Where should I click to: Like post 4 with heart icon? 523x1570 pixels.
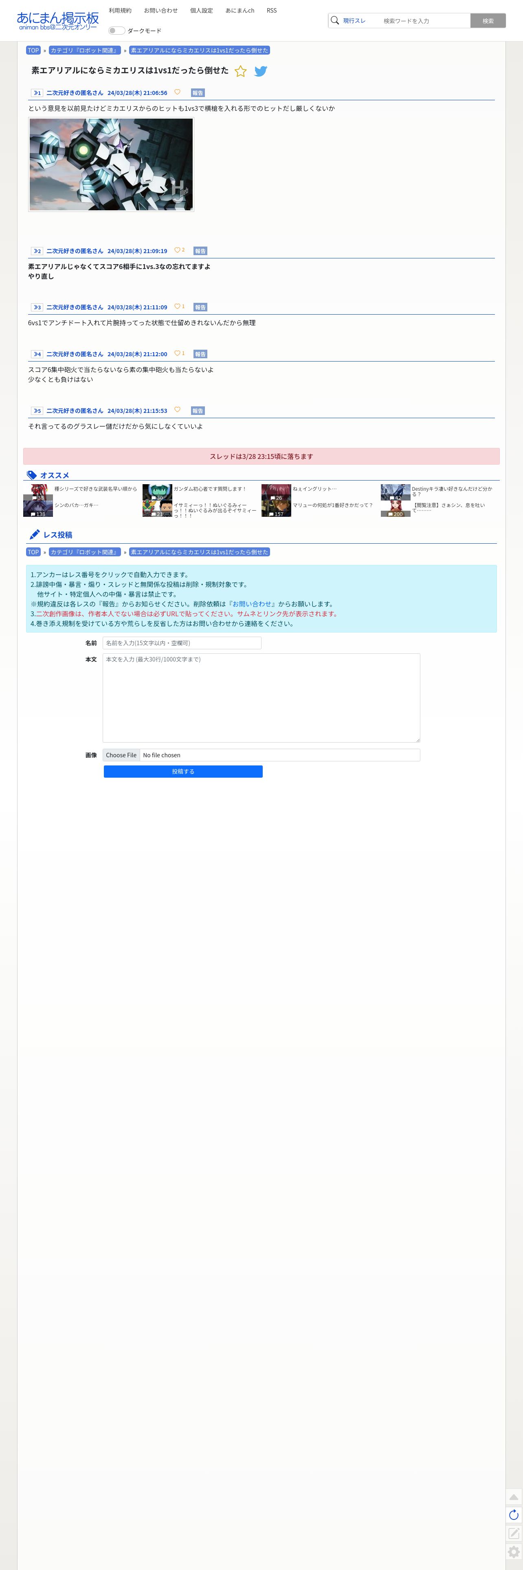click(177, 353)
